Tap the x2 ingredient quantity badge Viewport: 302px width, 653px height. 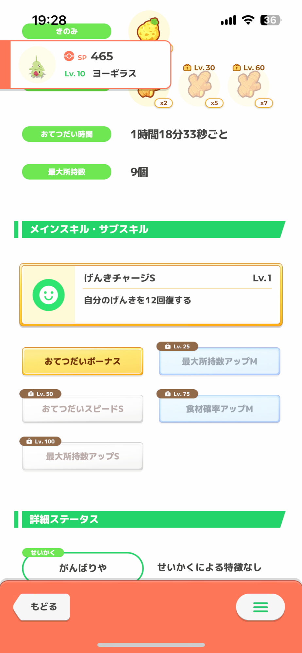[163, 103]
